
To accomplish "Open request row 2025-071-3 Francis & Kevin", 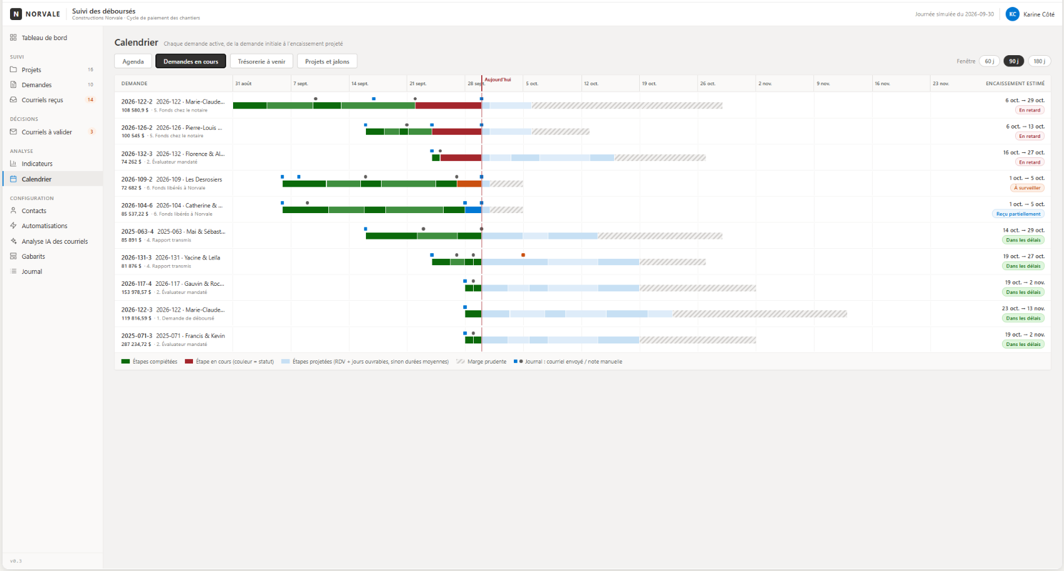I will click(582, 340).
